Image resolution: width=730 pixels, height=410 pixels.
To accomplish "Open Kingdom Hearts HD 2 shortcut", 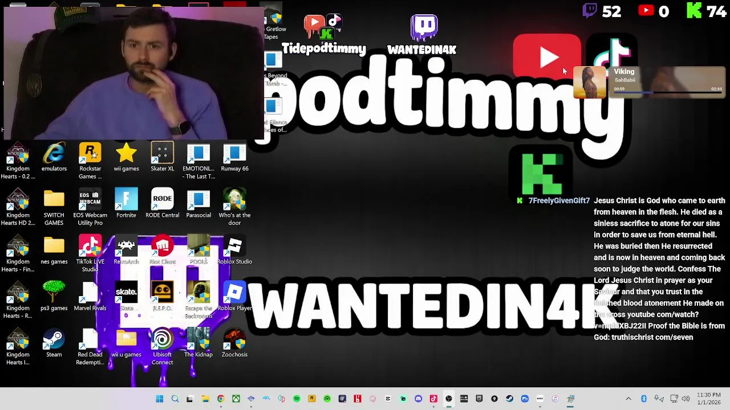I will click(x=18, y=207).
